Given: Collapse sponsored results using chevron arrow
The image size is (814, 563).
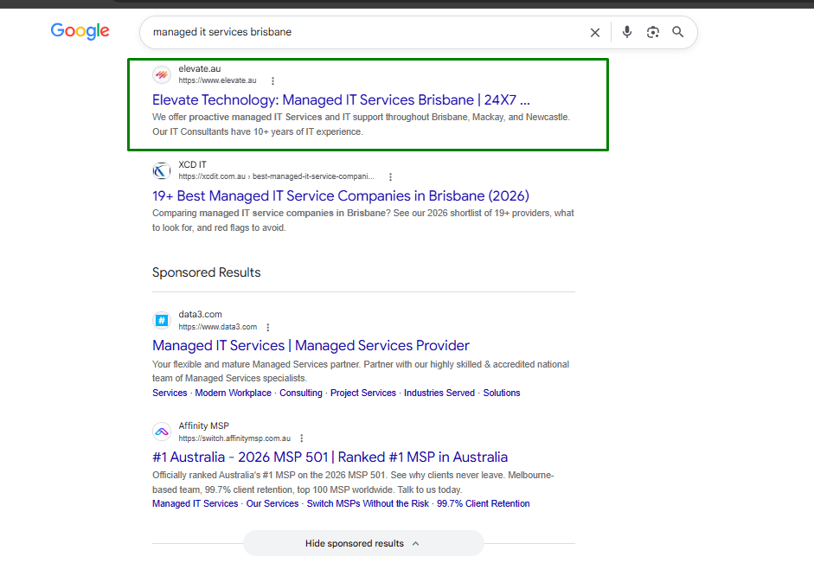Looking at the screenshot, I should (416, 543).
